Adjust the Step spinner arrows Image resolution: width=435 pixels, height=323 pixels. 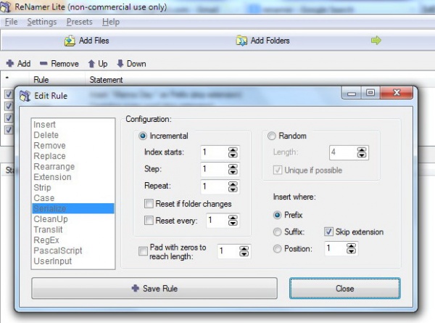pyautogui.click(x=233, y=169)
